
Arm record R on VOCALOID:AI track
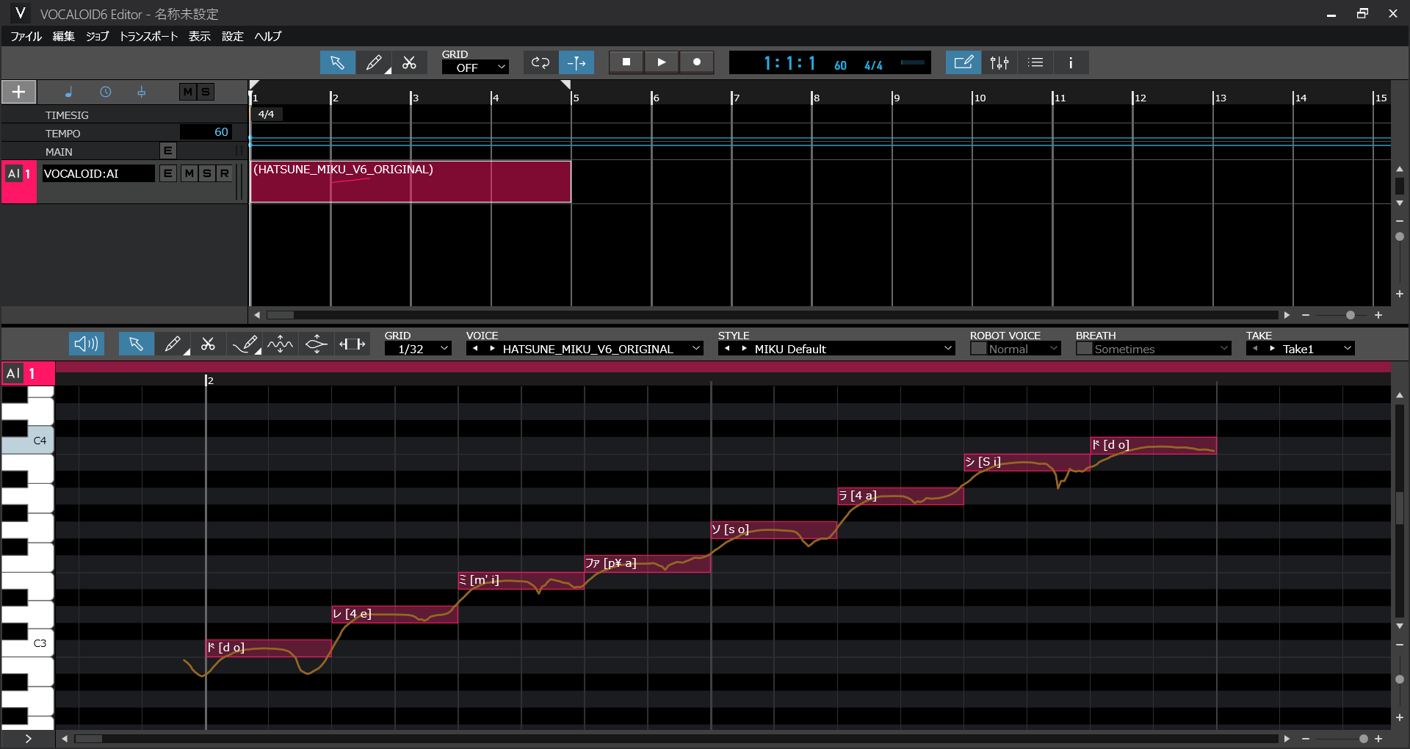tap(225, 173)
